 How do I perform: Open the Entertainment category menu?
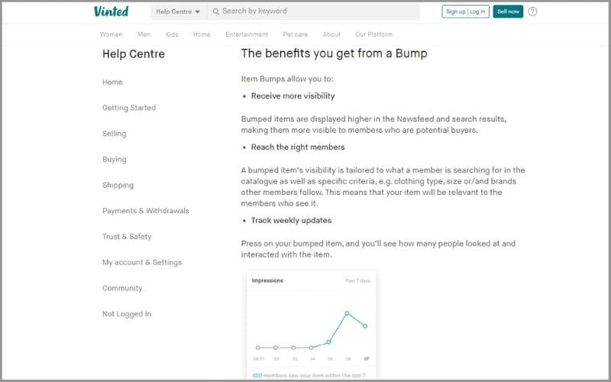[247, 34]
